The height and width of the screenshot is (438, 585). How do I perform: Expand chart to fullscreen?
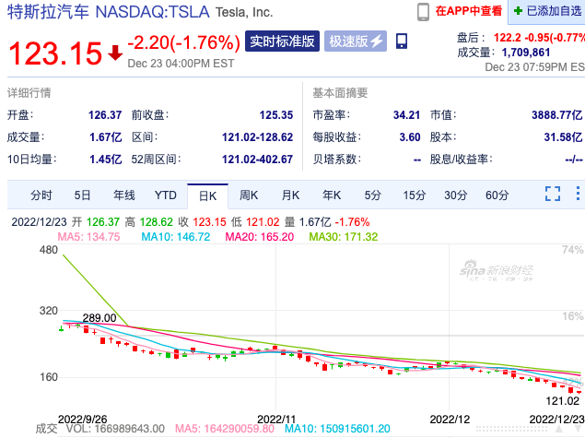click(x=553, y=194)
